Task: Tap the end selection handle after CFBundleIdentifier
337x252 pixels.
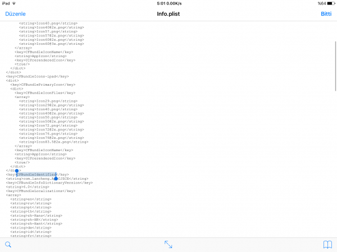Action: tap(56, 179)
